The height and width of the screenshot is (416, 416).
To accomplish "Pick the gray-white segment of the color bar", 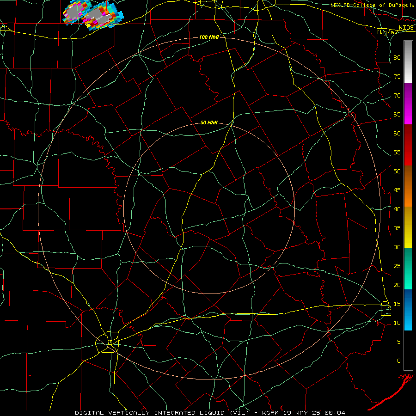I will coord(408,62).
